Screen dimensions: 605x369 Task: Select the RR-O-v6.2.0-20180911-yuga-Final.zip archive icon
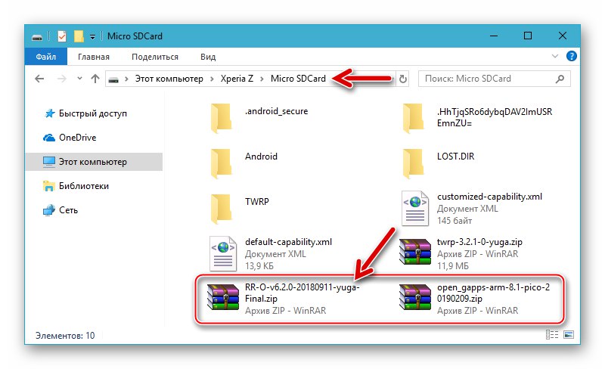pyautogui.click(x=223, y=297)
